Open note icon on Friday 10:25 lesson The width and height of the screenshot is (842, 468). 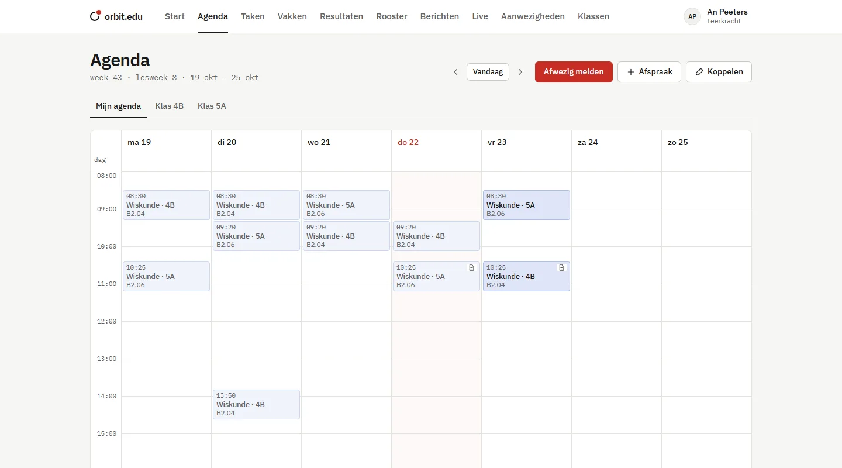(x=561, y=267)
